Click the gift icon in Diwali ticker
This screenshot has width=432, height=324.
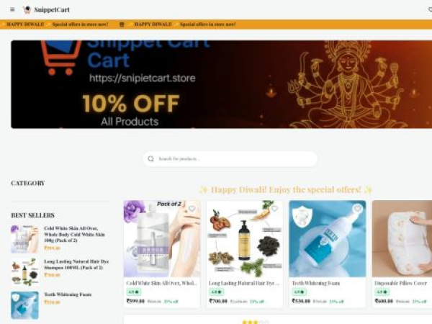122,24
